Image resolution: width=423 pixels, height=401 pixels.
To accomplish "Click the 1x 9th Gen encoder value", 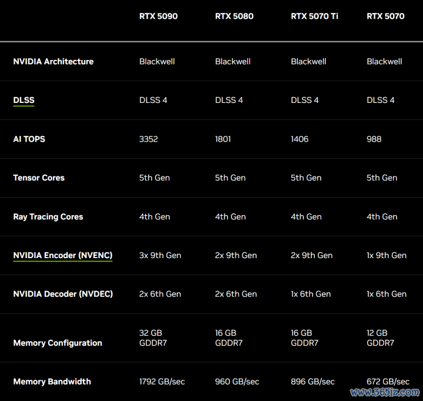I will click(387, 255).
